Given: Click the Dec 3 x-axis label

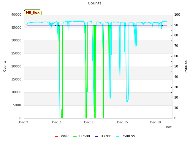Looking at the screenshot, I should [x=24, y=122].
